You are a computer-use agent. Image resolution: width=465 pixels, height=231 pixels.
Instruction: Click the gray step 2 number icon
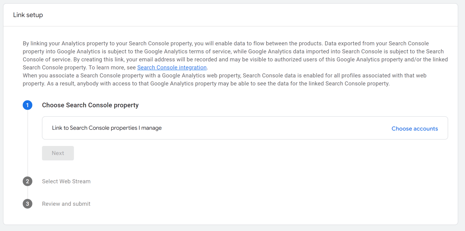28,181
